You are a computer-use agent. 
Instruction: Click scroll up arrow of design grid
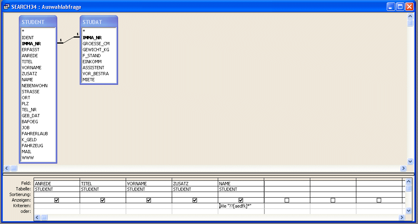(x=408, y=182)
